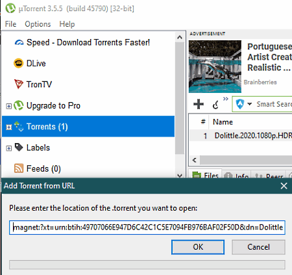Select Feeds (0) in sidebar
The width and height of the screenshot is (292, 275).
click(43, 168)
